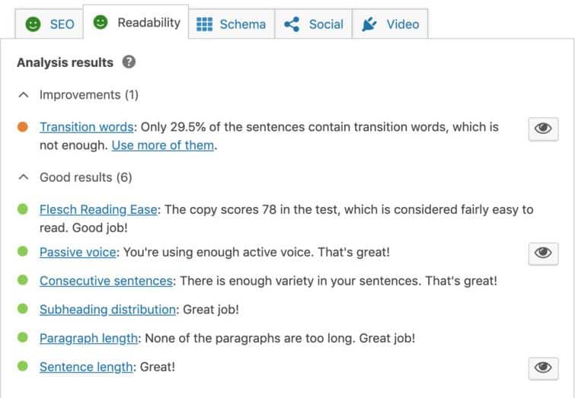
Task: Toggle eye highlight for Passive voice
Action: point(544,253)
